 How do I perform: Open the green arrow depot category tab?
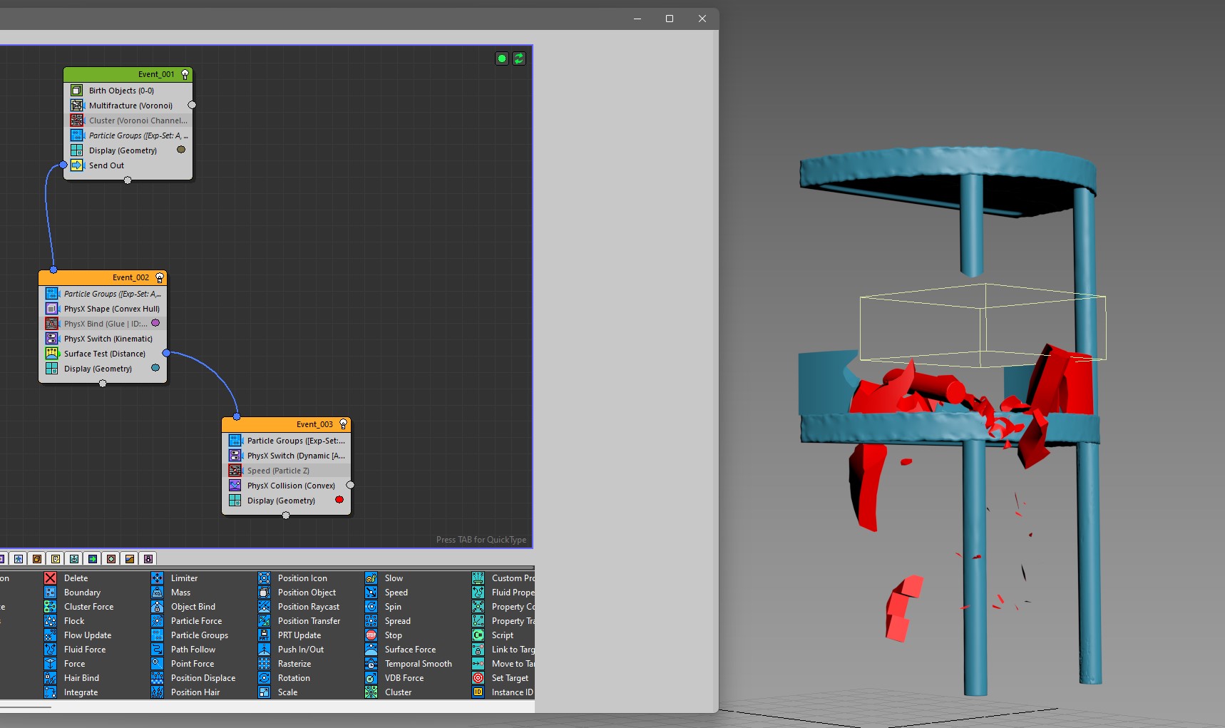(93, 559)
